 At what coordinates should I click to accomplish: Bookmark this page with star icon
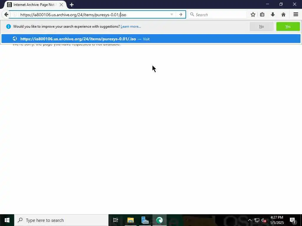(253, 15)
